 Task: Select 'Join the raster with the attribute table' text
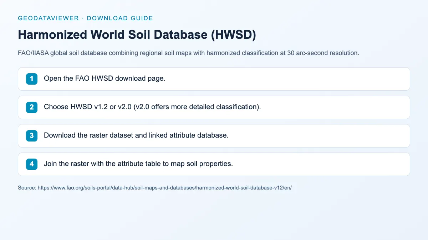(138, 164)
